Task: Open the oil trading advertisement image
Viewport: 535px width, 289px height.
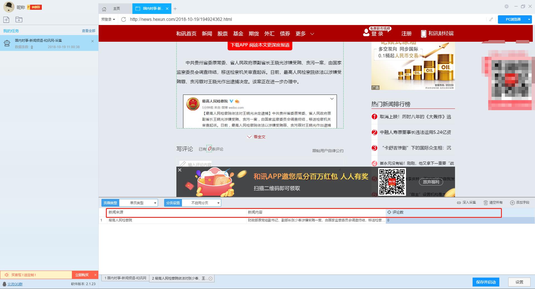Action: [x=413, y=66]
